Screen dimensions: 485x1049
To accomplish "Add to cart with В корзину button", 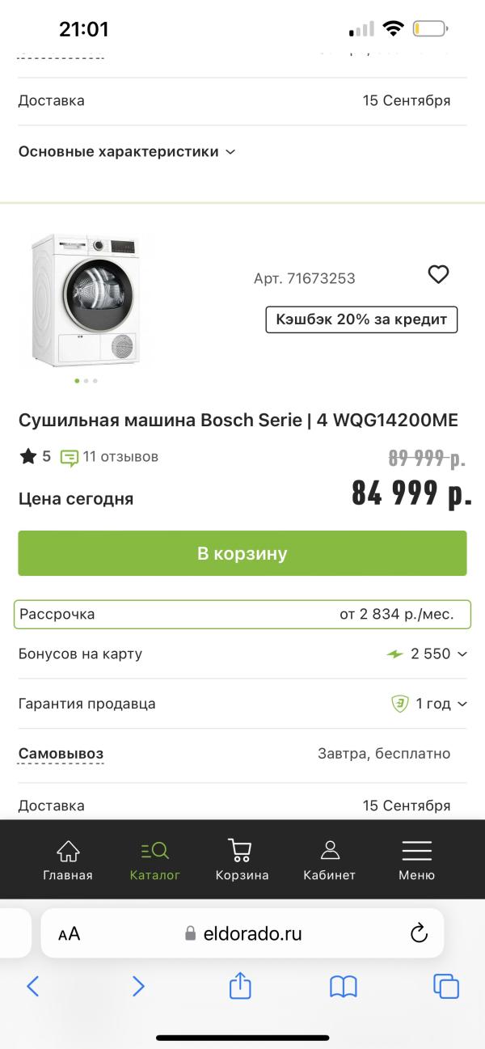I will [242, 553].
